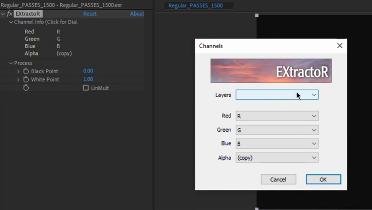Click the Blue channel info value B
Viewport: 372px width, 210px height.
58,46
